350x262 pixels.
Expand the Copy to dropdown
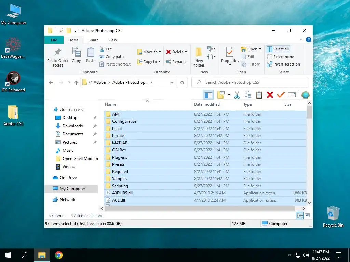159,62
